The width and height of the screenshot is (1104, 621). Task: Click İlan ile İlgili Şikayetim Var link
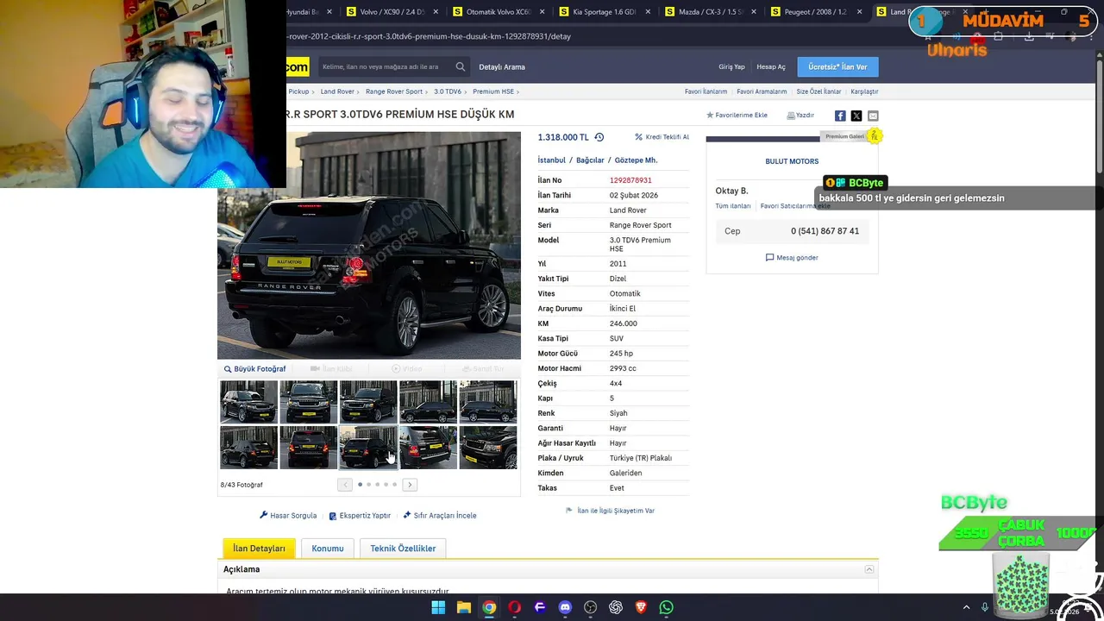[610, 511]
